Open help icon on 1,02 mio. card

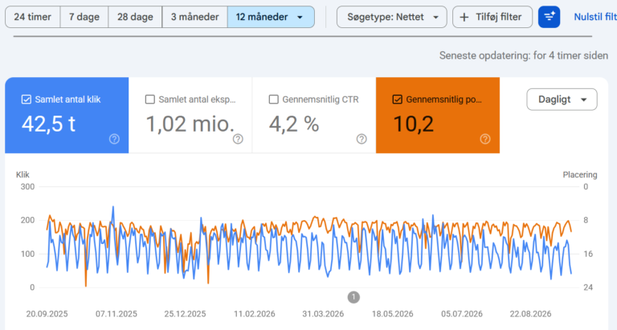coord(238,139)
